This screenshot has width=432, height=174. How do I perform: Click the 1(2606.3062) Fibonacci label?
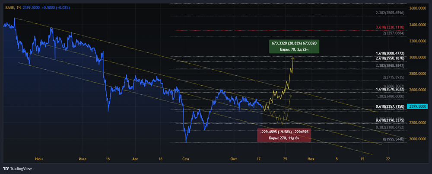(x=394, y=86)
